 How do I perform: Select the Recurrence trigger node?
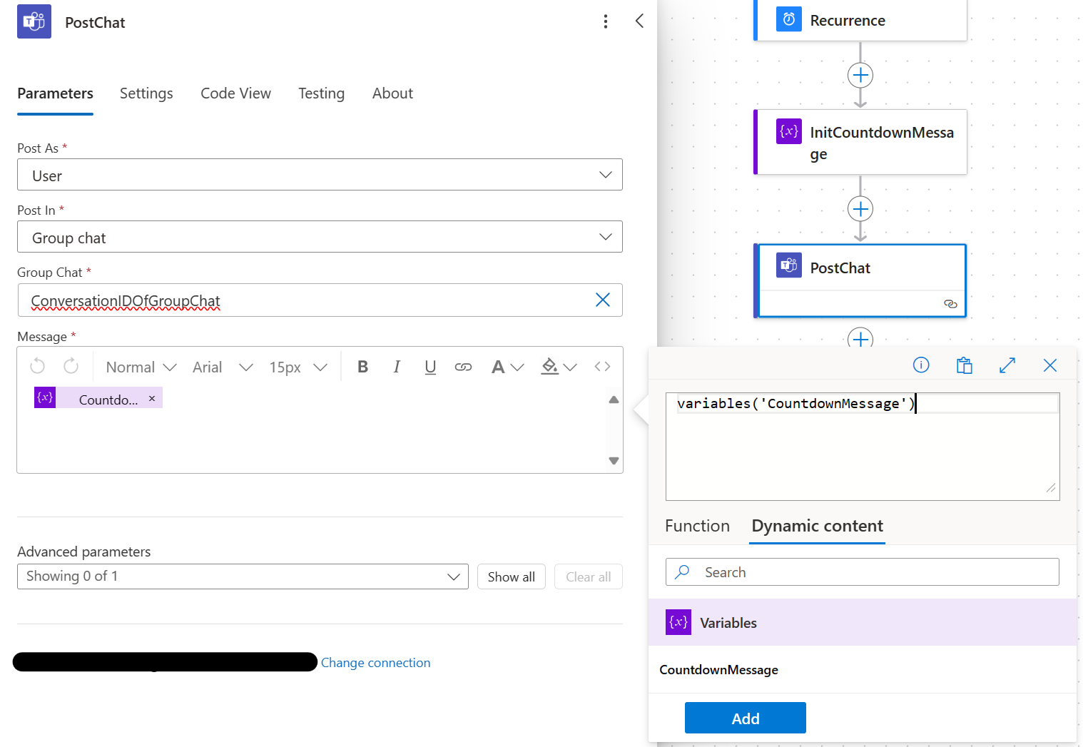(x=860, y=20)
